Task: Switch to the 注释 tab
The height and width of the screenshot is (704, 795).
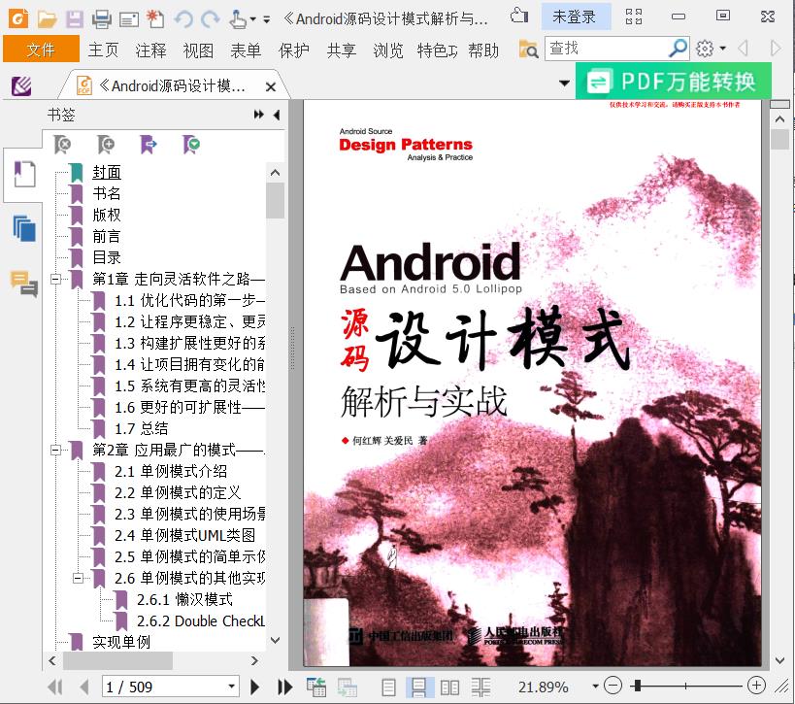Action: [150, 50]
